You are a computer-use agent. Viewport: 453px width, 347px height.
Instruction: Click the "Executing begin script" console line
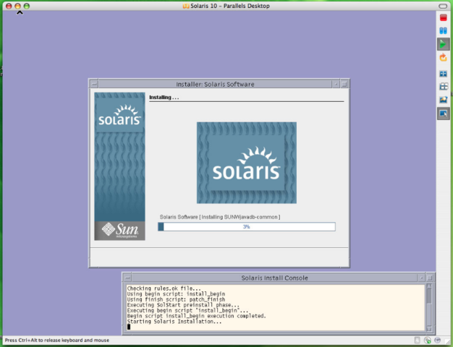187,310
